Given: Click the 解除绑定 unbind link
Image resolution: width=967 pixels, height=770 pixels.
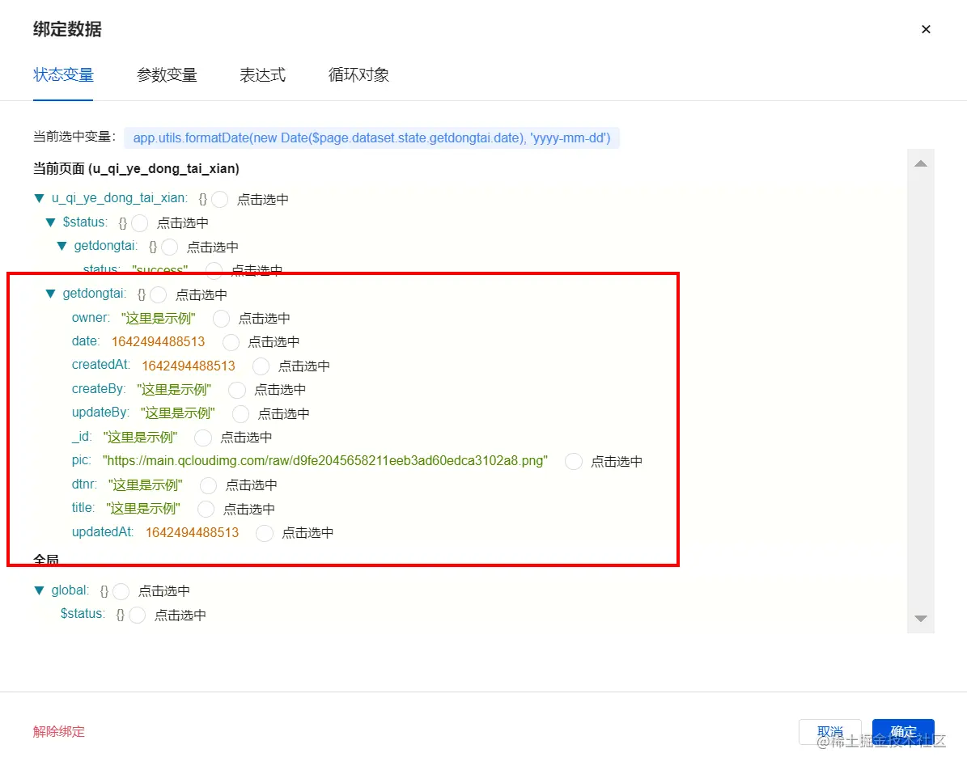Looking at the screenshot, I should 58,732.
